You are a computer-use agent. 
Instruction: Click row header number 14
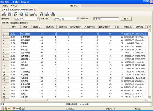(6, 75)
